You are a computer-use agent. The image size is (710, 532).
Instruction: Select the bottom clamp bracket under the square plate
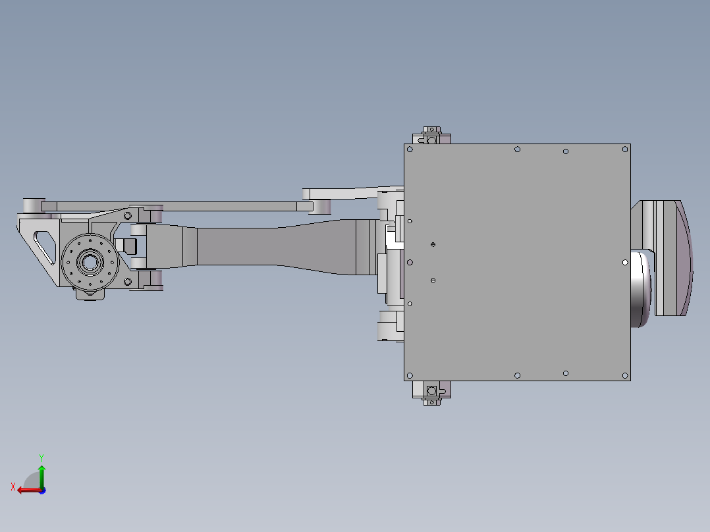pos(431,393)
